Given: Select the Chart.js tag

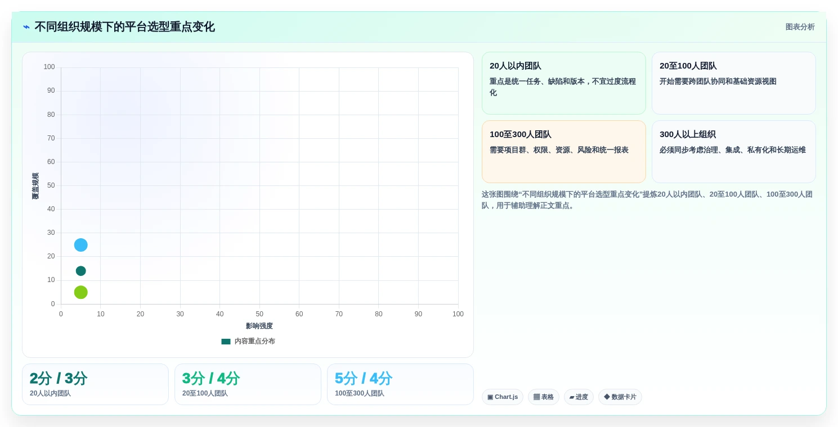Looking at the screenshot, I should (503, 397).
